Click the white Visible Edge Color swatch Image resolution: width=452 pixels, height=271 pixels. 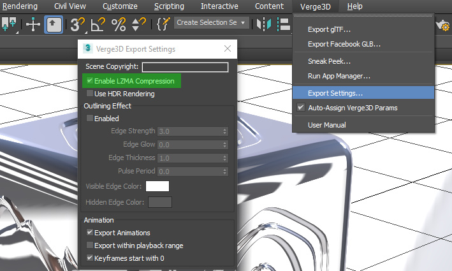click(157, 186)
